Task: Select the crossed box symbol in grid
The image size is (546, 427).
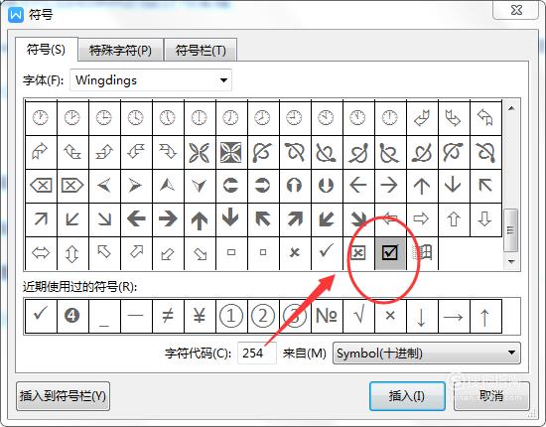Action: coord(358,252)
